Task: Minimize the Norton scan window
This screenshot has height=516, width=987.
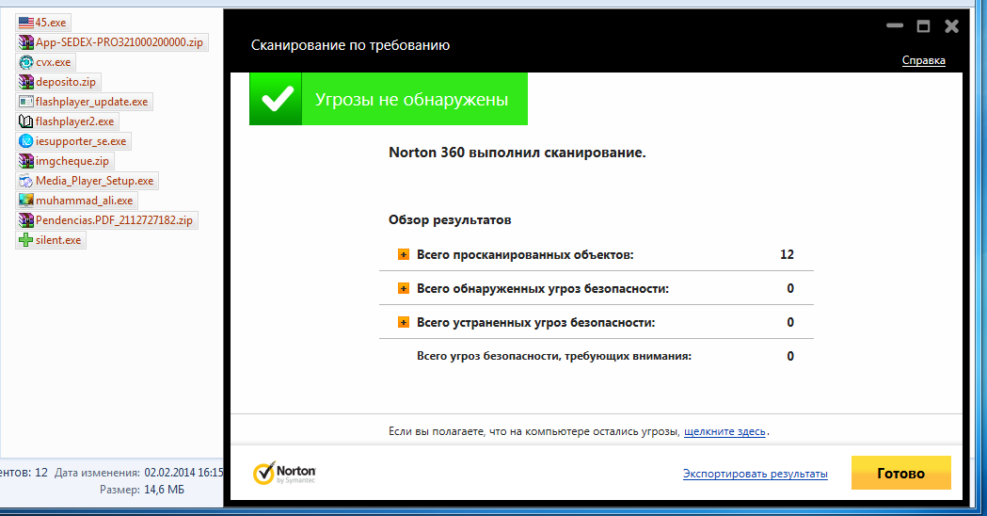Action: click(x=895, y=25)
